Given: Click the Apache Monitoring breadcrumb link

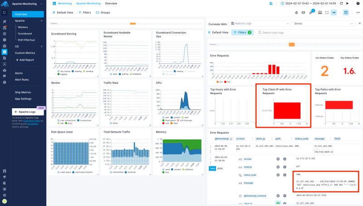Looking at the screenshot, I should coord(88,4).
